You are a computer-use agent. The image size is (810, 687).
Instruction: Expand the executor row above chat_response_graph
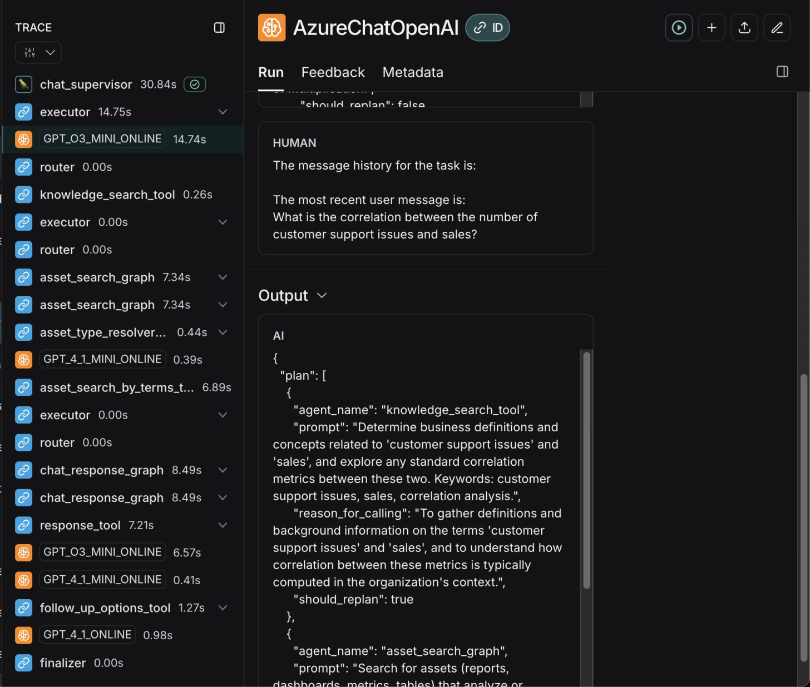[x=223, y=415]
